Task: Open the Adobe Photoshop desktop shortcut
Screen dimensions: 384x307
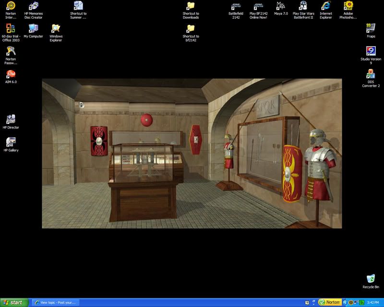Action: 348,10
